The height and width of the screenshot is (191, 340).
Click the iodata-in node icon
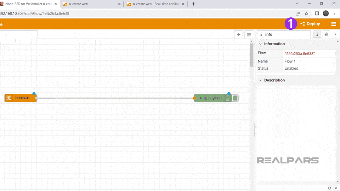pyautogui.click(x=8, y=98)
